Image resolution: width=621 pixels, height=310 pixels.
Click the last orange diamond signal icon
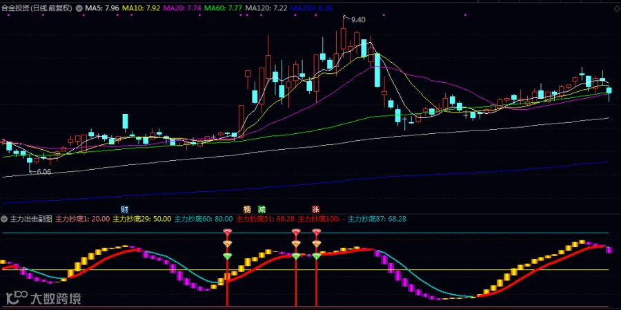pyautogui.click(x=317, y=244)
